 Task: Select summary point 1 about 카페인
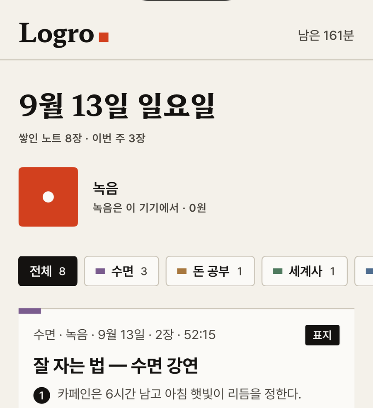tap(179, 394)
